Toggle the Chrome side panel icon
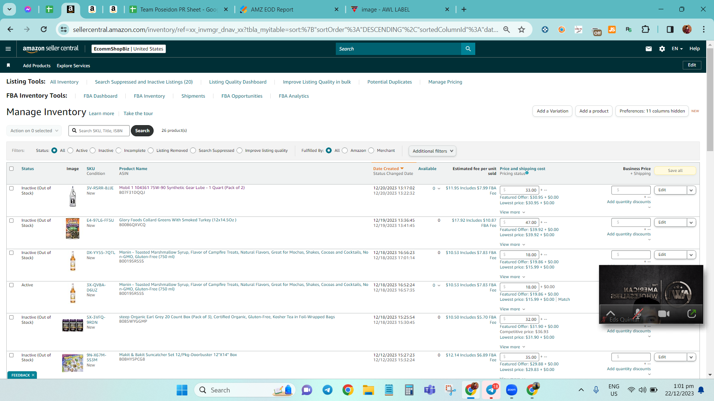714x401 pixels. coord(670,29)
